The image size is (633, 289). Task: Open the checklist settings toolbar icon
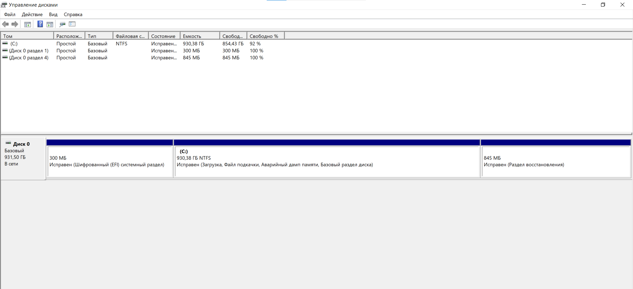[x=72, y=24]
